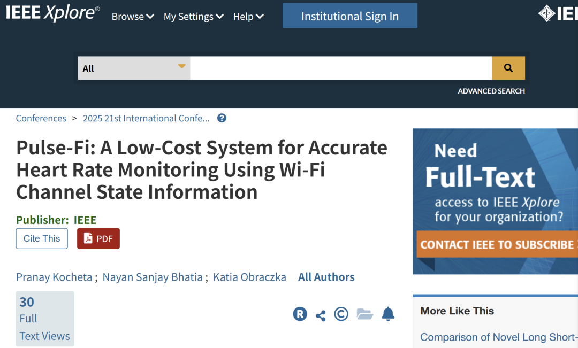Go to the Conferences breadcrumb link
The height and width of the screenshot is (348, 578).
tap(41, 118)
